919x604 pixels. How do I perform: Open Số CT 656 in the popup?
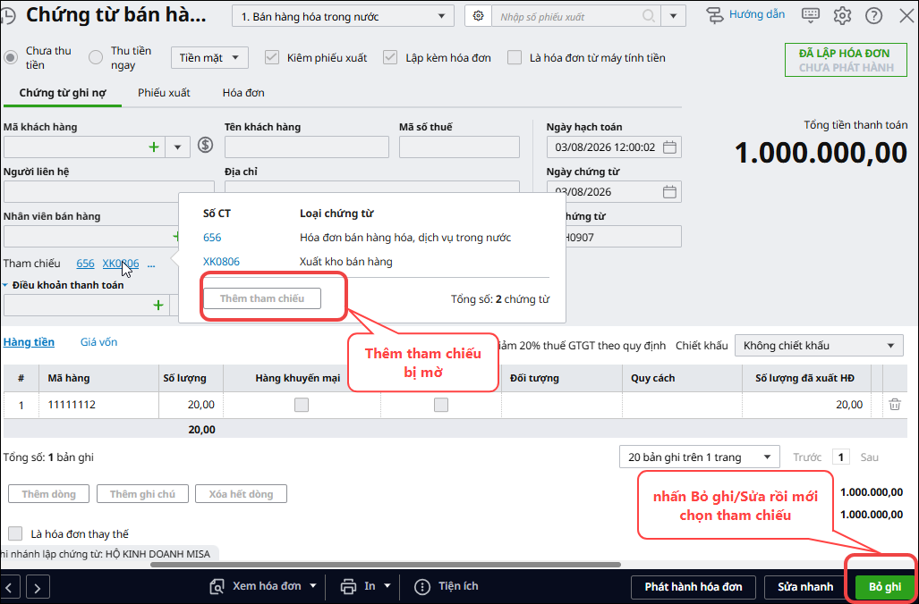pos(212,238)
